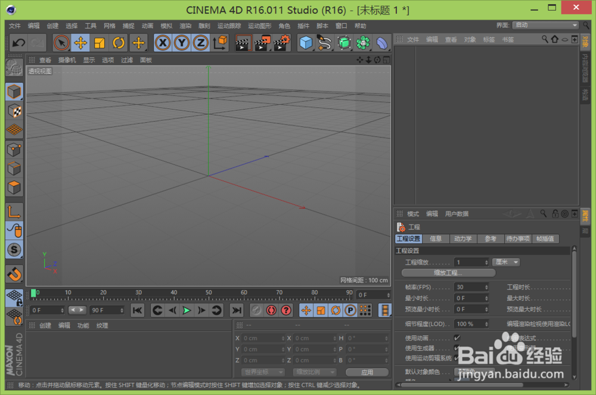Adjust 工程缩放 value stepper
This screenshot has height=395, width=596.
[x=486, y=263]
